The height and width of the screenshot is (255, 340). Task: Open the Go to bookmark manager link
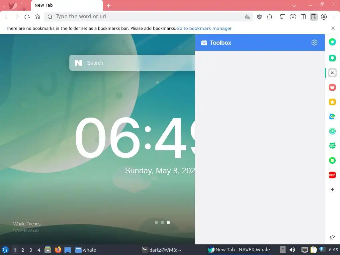click(204, 29)
